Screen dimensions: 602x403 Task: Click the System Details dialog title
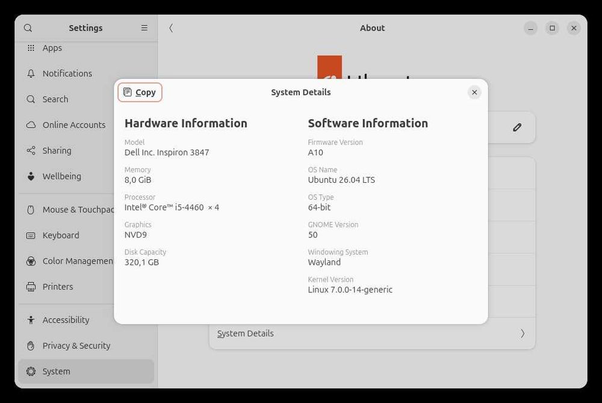click(x=301, y=93)
